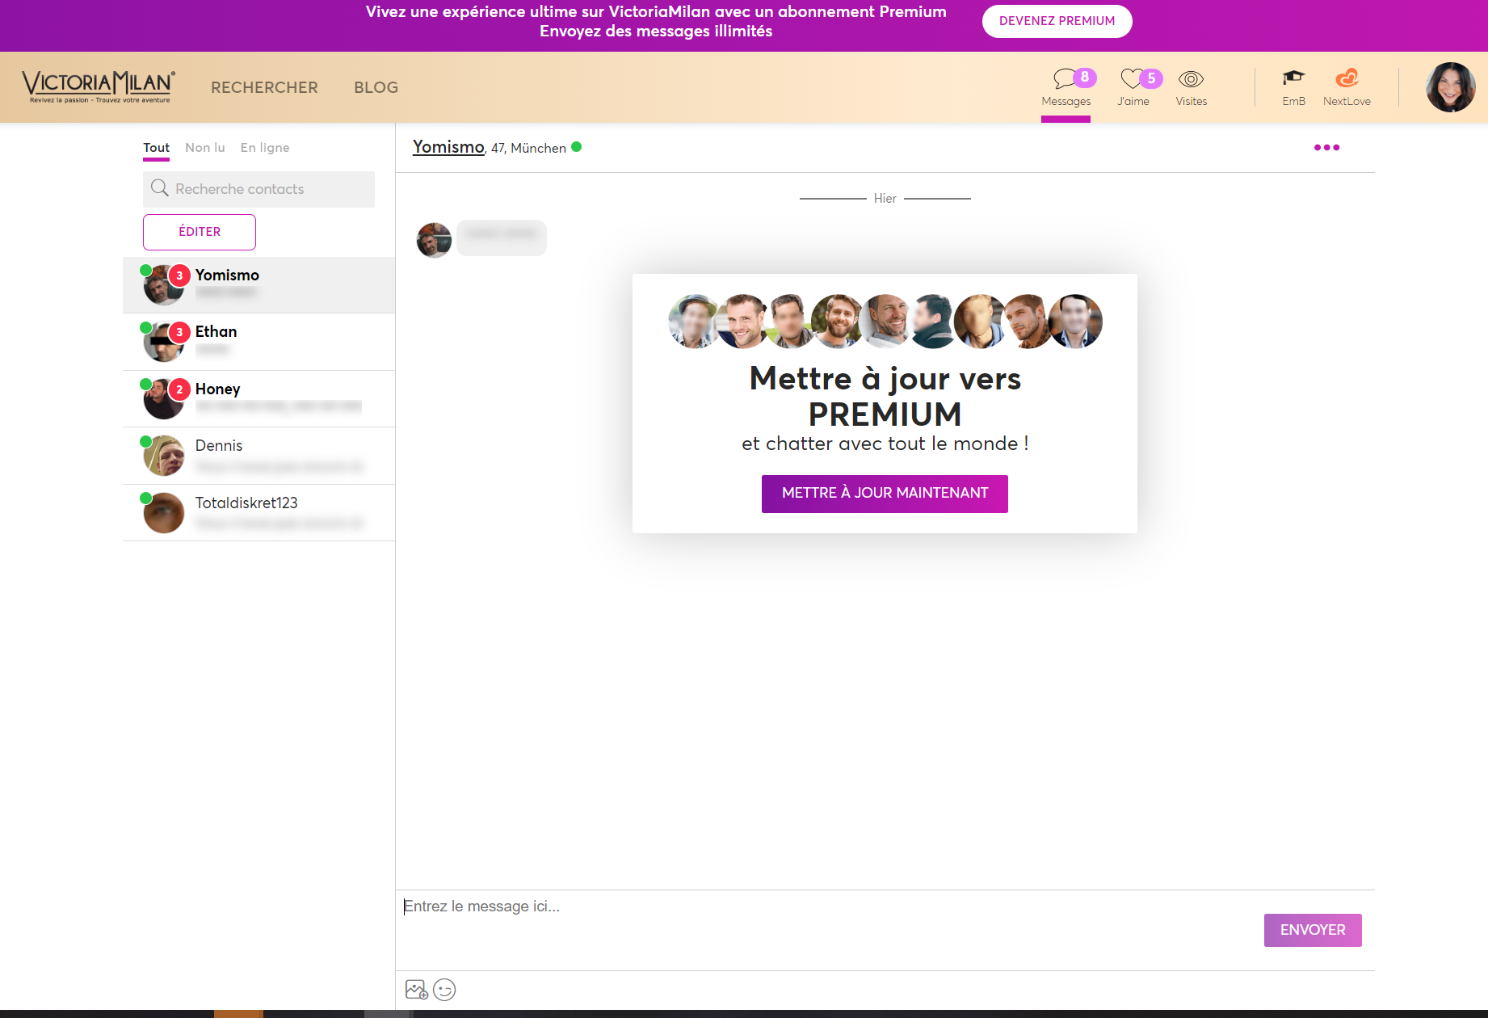Click "Hier" date separator label
Screen dimensions: 1488x1018
pyautogui.click(x=885, y=199)
